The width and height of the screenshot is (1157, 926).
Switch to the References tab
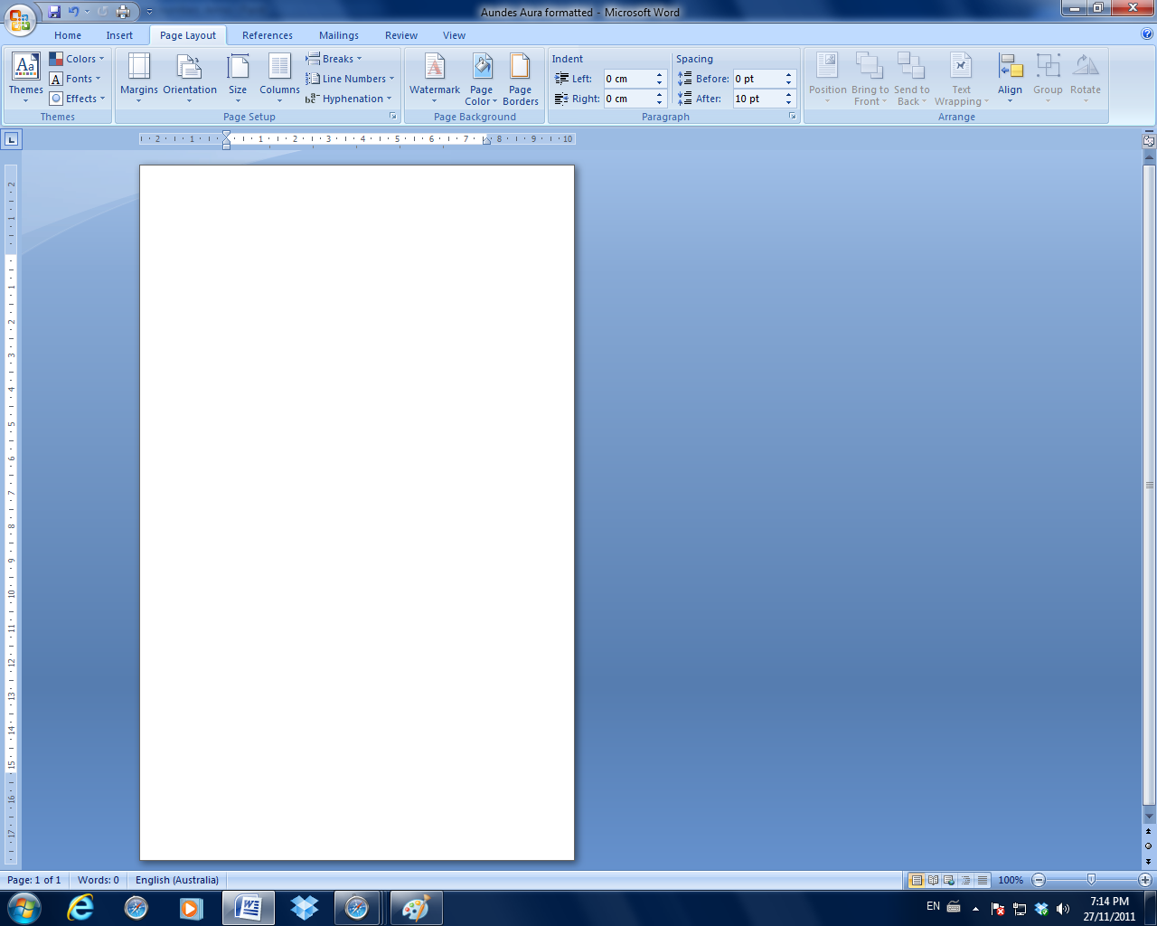(x=268, y=35)
